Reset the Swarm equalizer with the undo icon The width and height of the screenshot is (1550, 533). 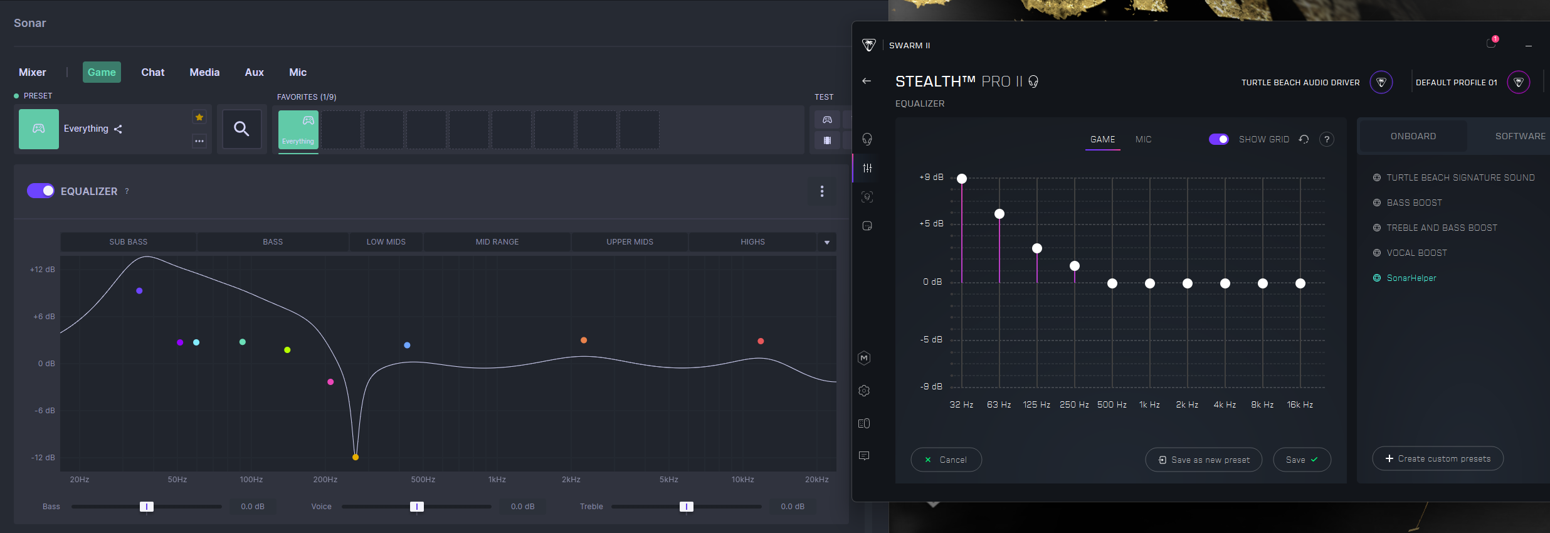pos(1304,139)
